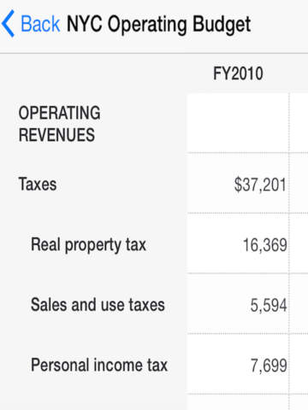Screen dimensions: 308x410
Task: Select the NYC Operating Budget title
Action: (x=158, y=26)
